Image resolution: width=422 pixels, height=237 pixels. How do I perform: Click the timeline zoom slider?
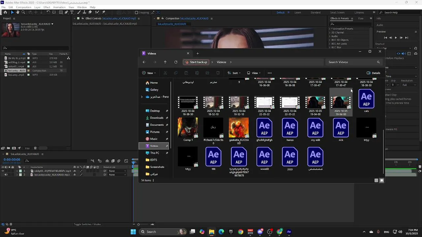(x=143, y=224)
